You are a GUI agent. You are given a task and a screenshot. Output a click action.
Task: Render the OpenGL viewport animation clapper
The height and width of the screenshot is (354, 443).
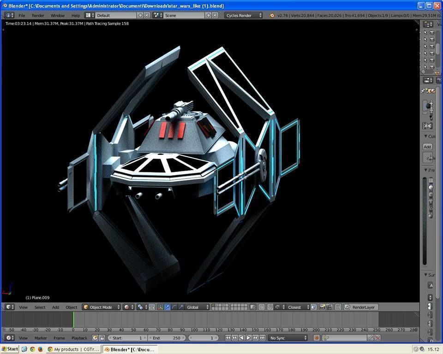tap(329, 307)
